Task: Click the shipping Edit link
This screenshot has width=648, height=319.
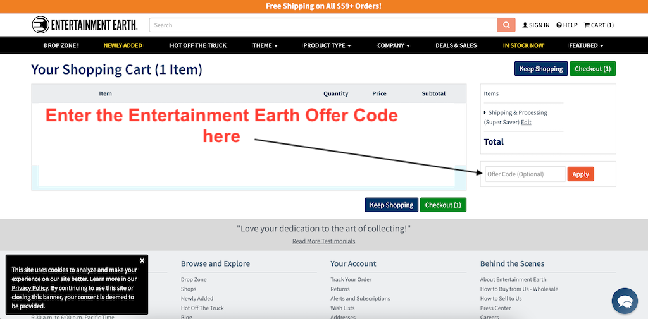Action: [526, 122]
